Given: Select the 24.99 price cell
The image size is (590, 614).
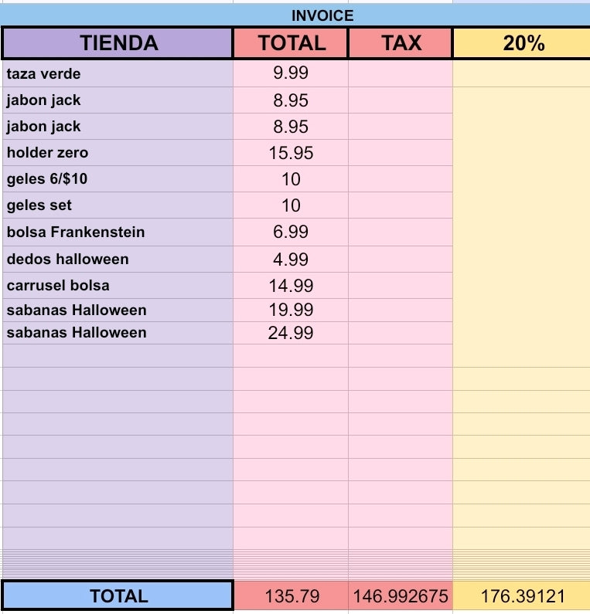Looking at the screenshot, I should 291,333.
